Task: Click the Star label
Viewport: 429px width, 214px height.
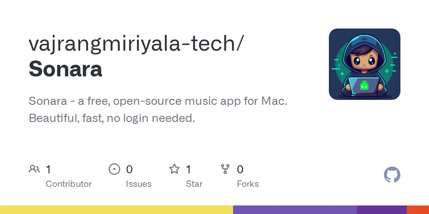Action: pos(194,184)
